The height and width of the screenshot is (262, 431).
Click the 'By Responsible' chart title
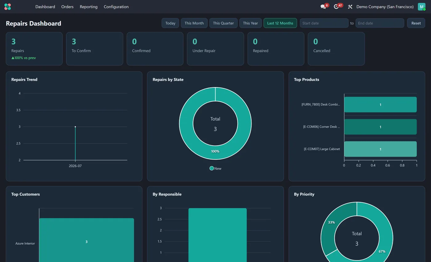pos(167,194)
